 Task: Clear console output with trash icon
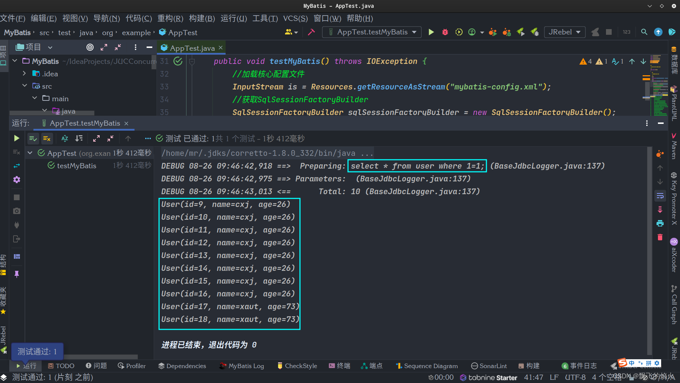660,237
